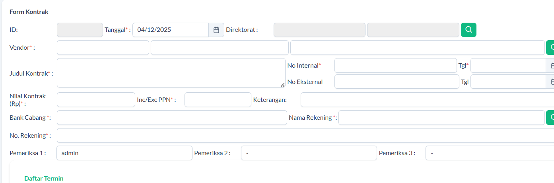554x183 pixels.
Task: Focus the Tanggal date field
Action: (171, 30)
